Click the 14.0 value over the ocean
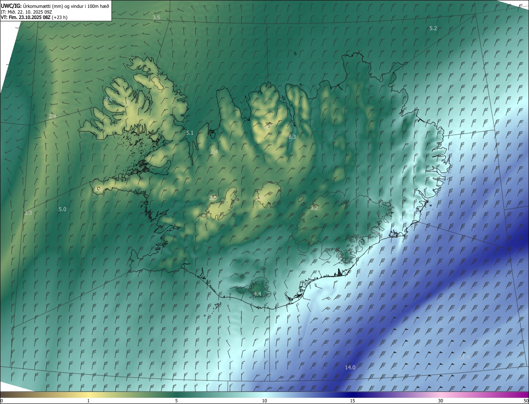The image size is (529, 404). [350, 368]
